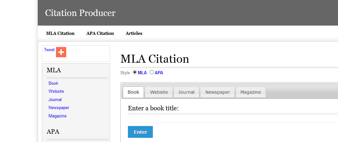This screenshot has height=142, width=338.
Task: Open the Book link in MLA sidebar
Action: [53, 83]
